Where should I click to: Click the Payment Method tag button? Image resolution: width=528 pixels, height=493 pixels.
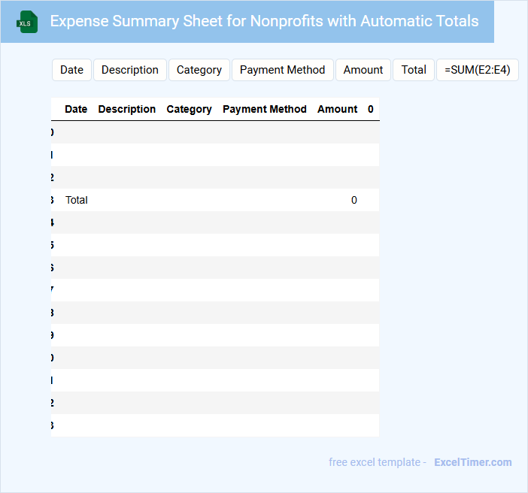tap(282, 70)
